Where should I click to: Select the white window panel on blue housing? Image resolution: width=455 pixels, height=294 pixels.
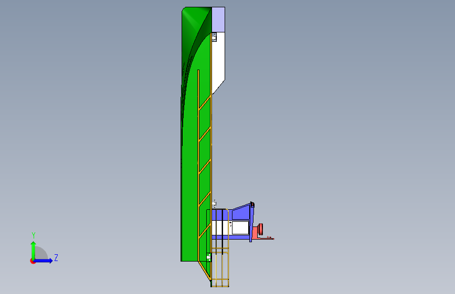(240, 228)
